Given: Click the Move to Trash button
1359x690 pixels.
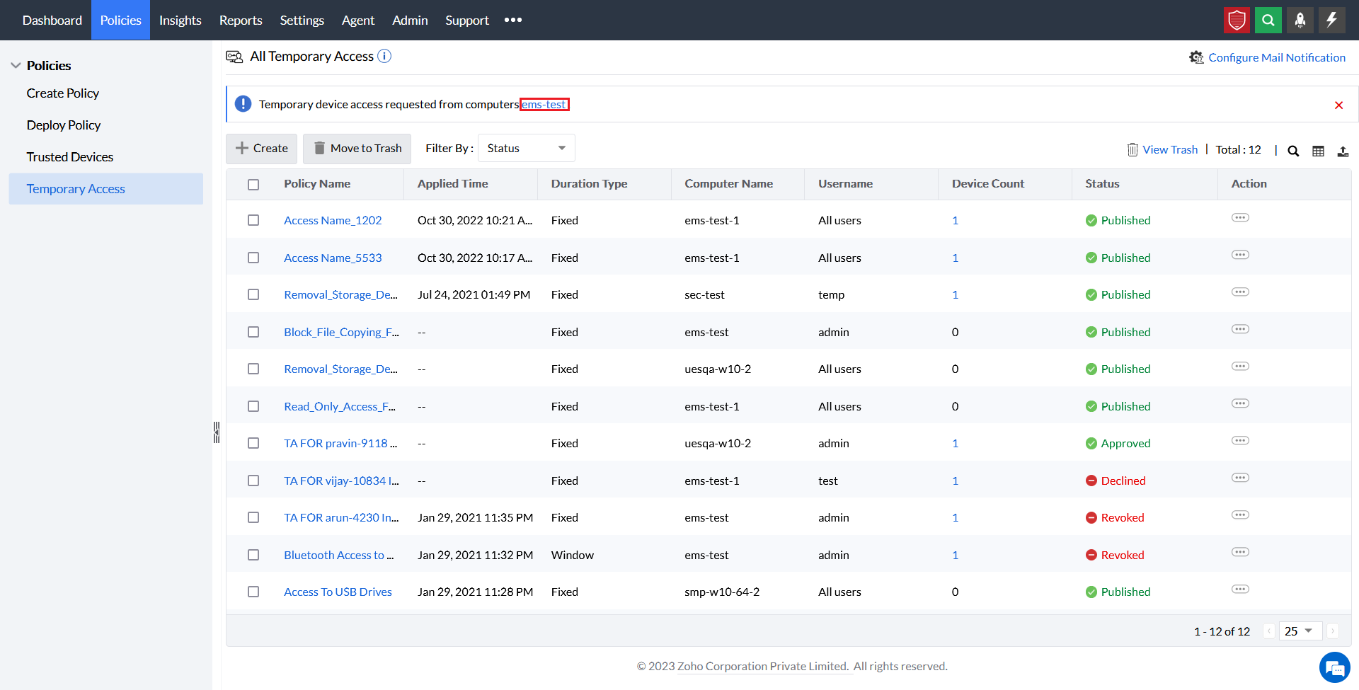Looking at the screenshot, I should pos(357,149).
